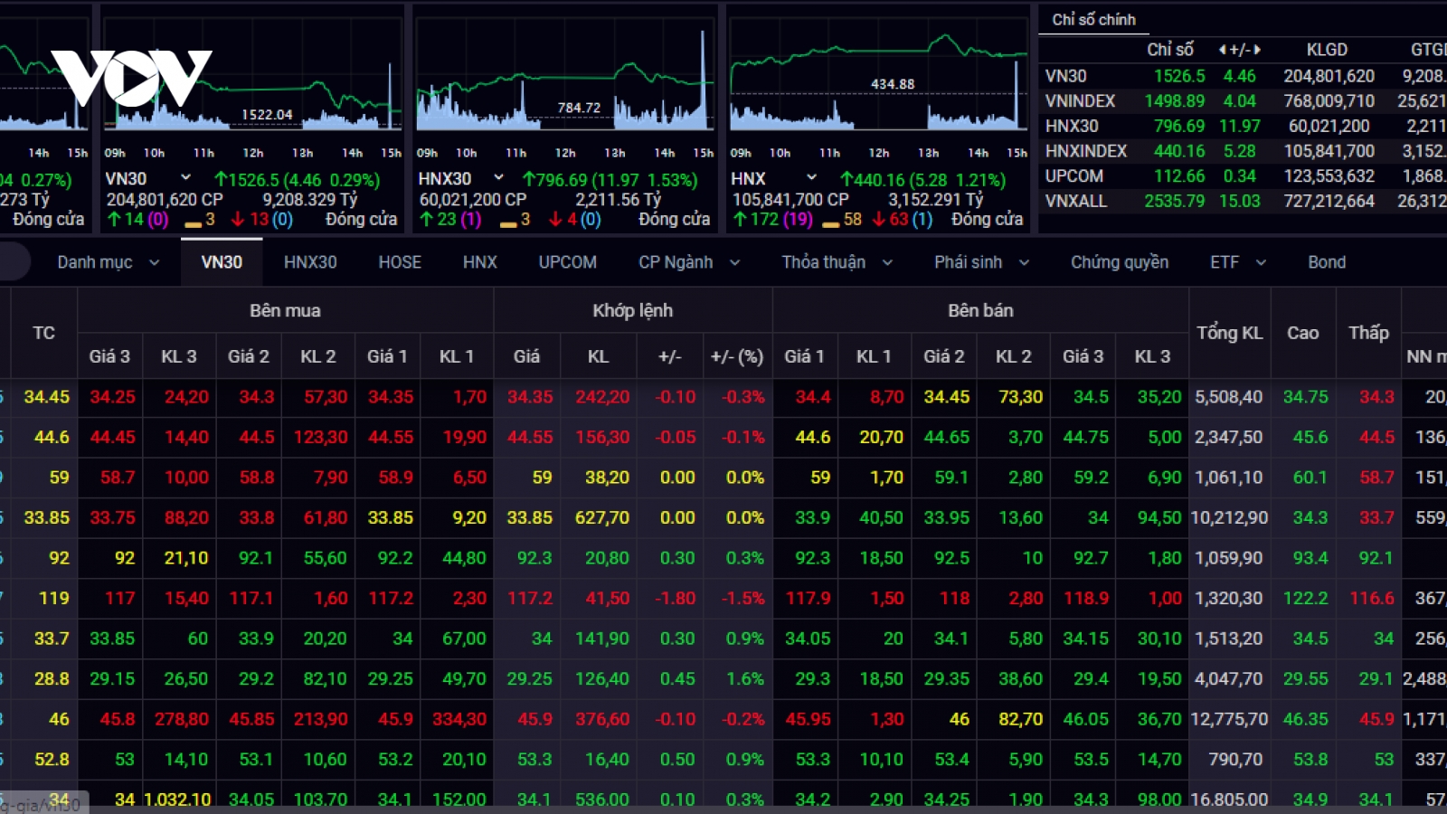
Task: Click the VOV logo
Action: tap(131, 78)
